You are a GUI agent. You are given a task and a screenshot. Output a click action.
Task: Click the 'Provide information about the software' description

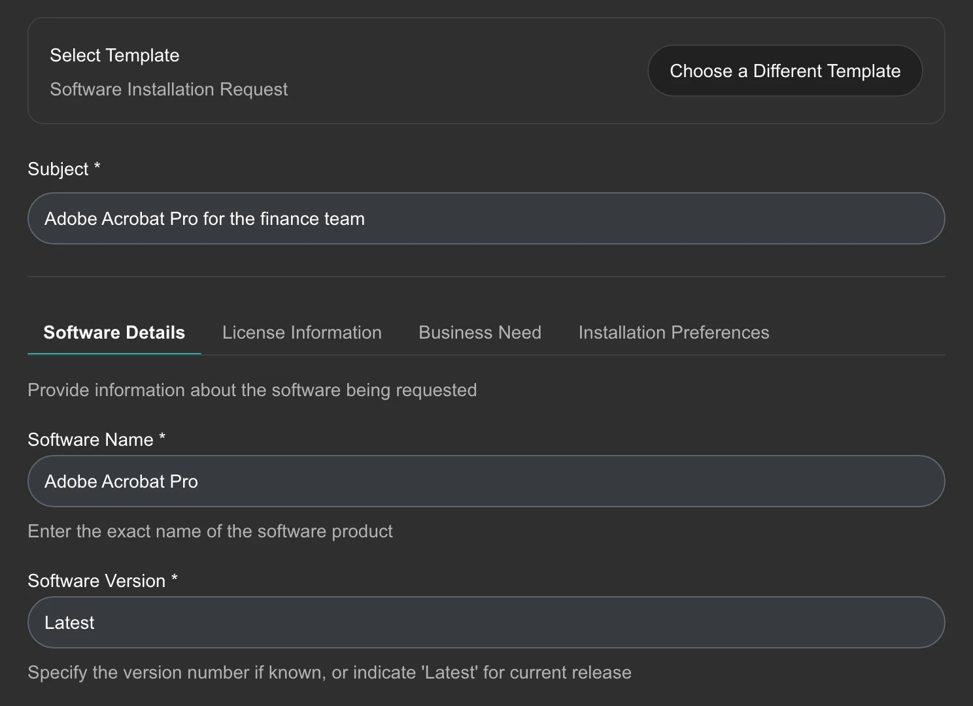coord(252,390)
